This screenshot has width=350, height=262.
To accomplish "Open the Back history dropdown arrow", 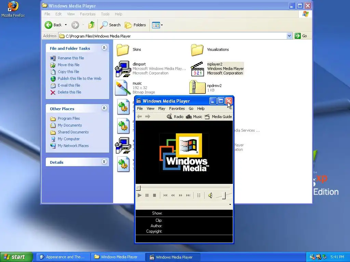I will tap(66, 25).
